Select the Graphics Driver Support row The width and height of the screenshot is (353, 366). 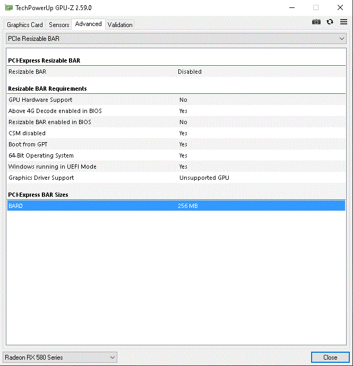(x=176, y=178)
